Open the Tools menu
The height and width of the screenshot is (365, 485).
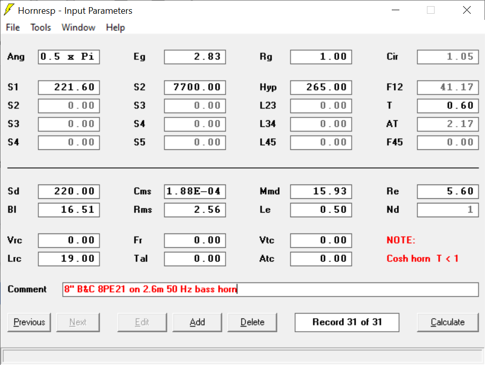[41, 28]
